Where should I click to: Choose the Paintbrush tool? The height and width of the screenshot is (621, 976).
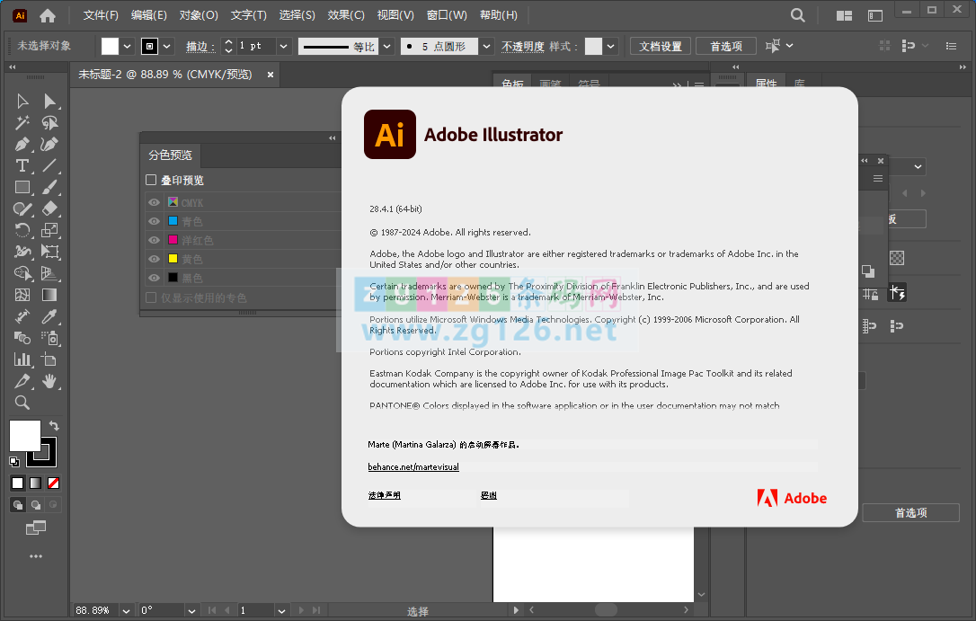tap(49, 187)
